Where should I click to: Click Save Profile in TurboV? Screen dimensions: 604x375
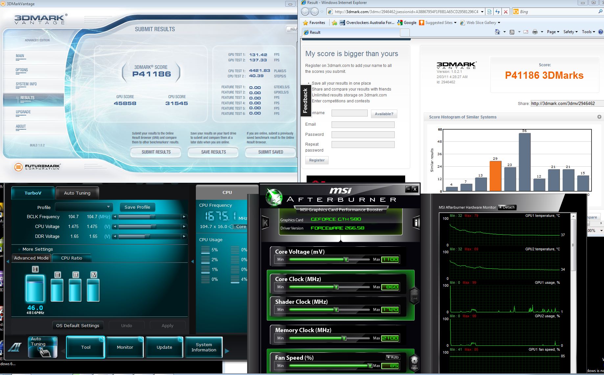click(137, 207)
